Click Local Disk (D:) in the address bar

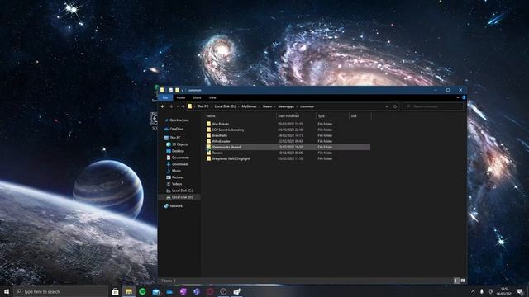point(225,106)
